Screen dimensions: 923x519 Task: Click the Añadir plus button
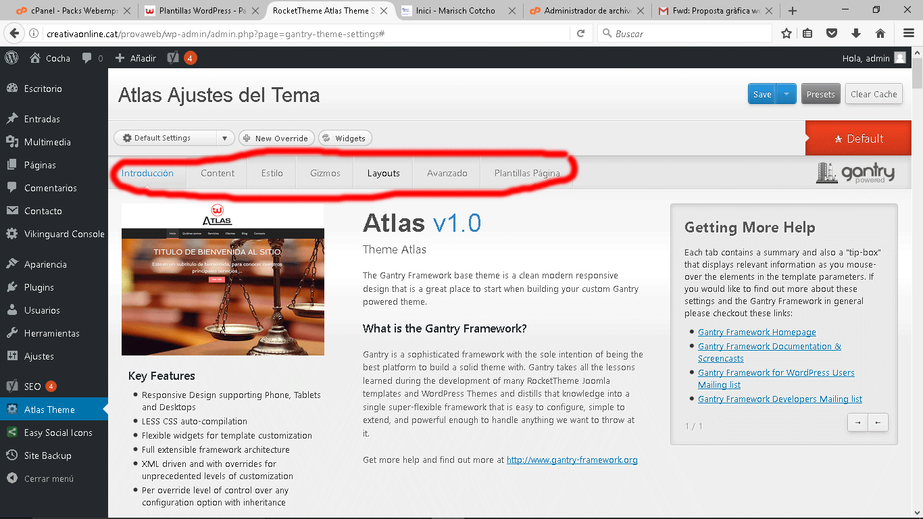pyautogui.click(x=135, y=58)
